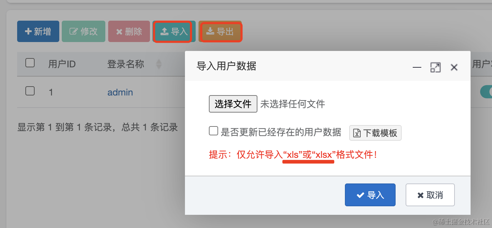Close the import dialog with X
The image size is (492, 228).
pos(454,67)
